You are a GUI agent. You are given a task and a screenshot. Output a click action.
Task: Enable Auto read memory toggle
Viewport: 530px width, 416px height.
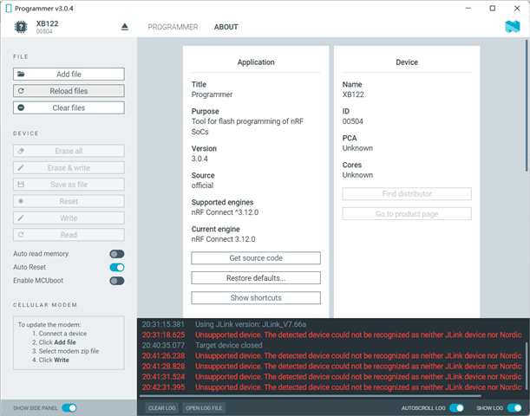tap(117, 254)
